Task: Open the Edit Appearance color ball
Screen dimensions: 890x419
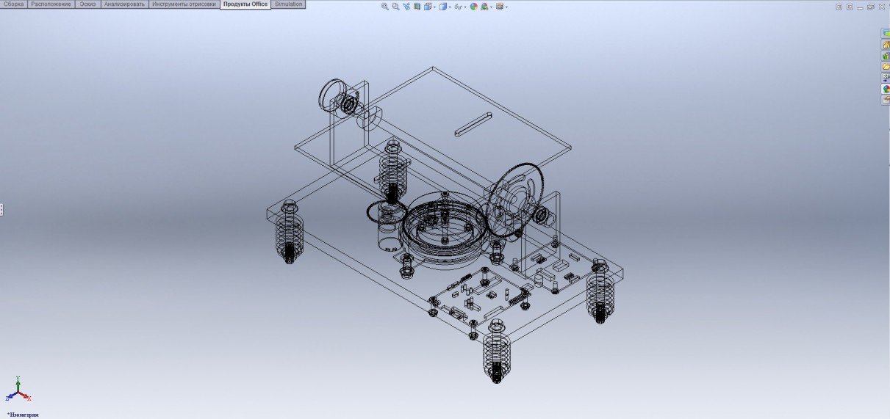Action: 474,7
